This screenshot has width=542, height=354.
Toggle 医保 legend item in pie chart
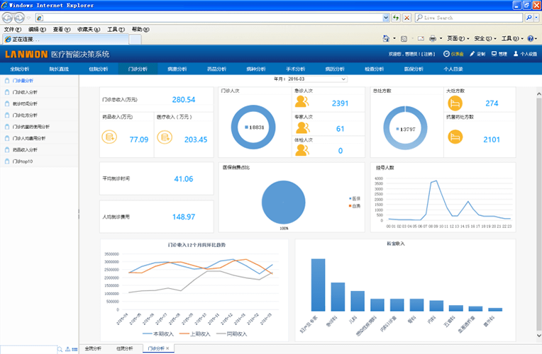(355, 199)
